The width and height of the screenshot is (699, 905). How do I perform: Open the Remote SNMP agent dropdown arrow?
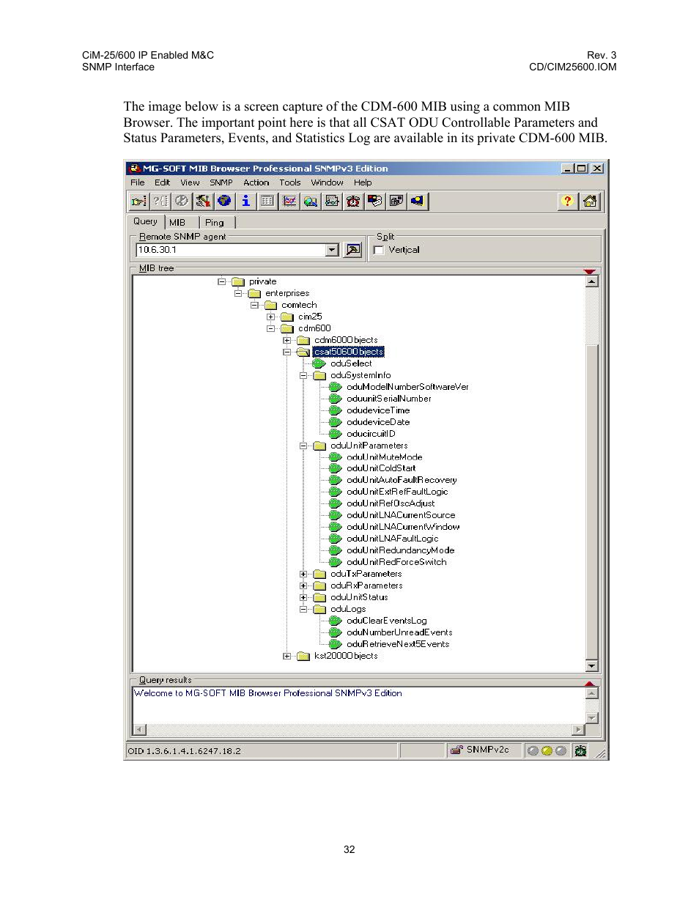click(332, 250)
